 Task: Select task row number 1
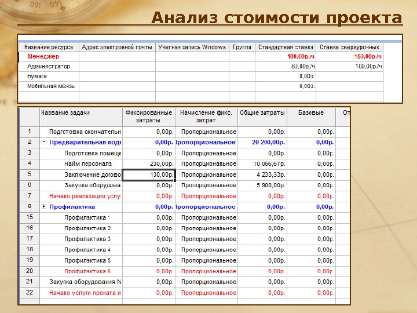point(30,132)
